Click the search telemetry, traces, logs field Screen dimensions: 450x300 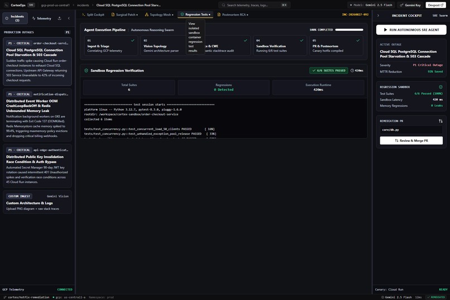254,5
